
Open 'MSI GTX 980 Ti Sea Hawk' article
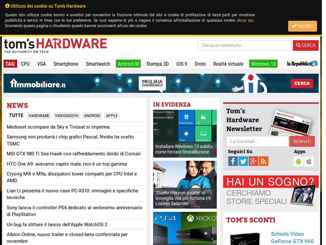tap(74, 154)
